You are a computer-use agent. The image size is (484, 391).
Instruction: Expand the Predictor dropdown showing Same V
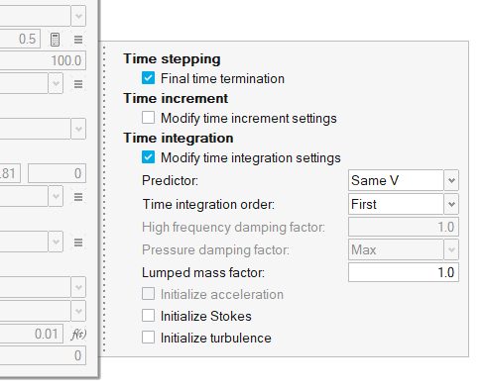[451, 180]
